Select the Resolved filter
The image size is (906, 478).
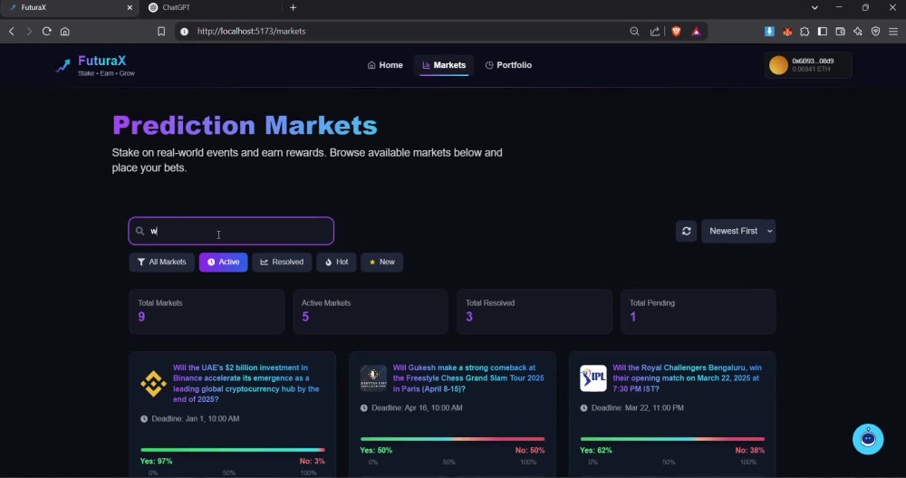282,263
